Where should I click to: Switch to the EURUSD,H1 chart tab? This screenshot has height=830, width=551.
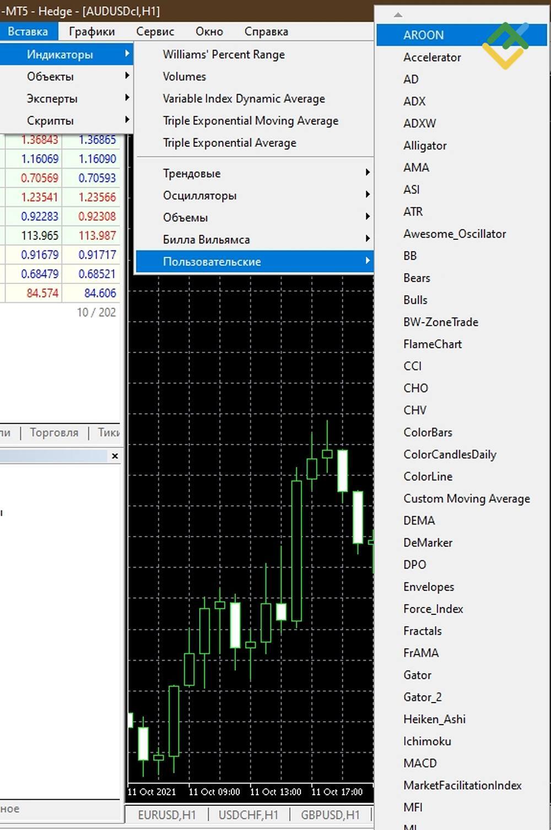tap(167, 815)
